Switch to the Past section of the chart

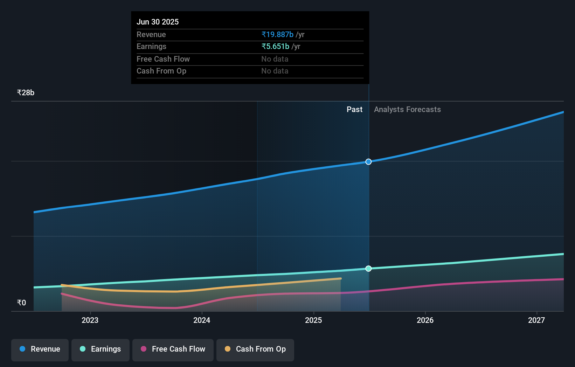355,109
